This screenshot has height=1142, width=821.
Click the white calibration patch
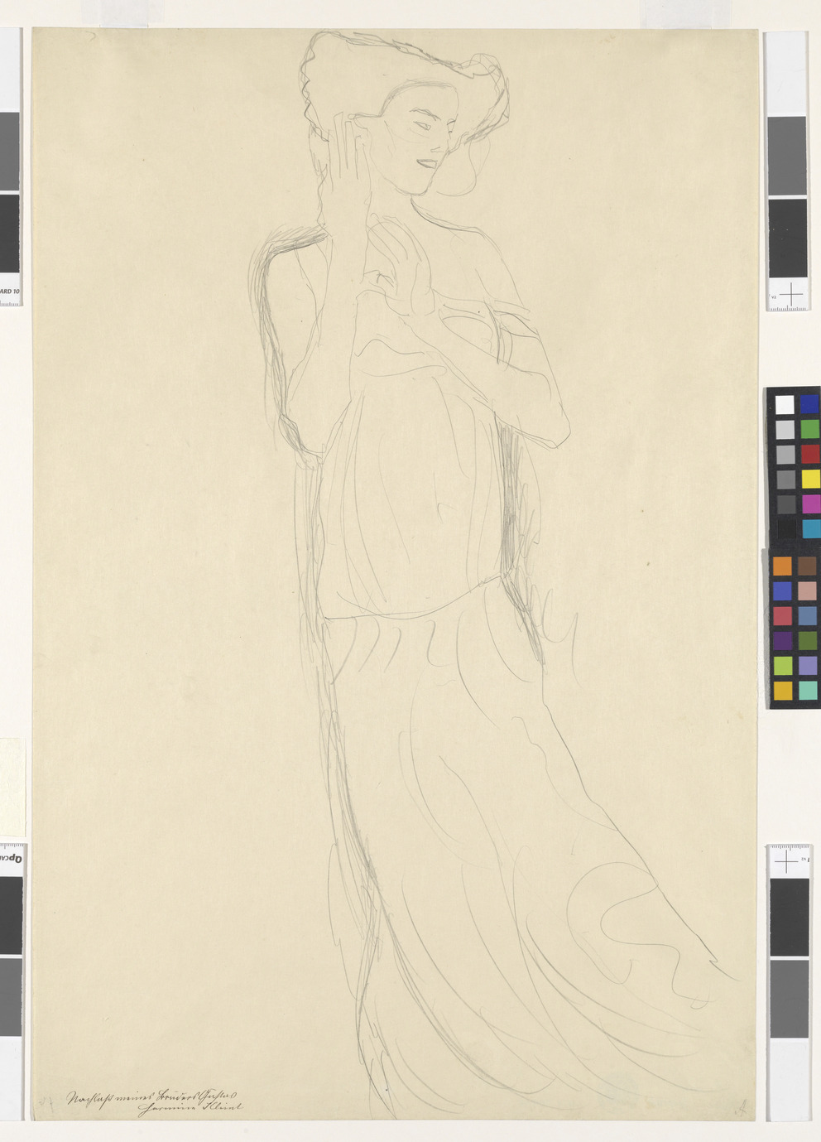pyautogui.click(x=785, y=404)
